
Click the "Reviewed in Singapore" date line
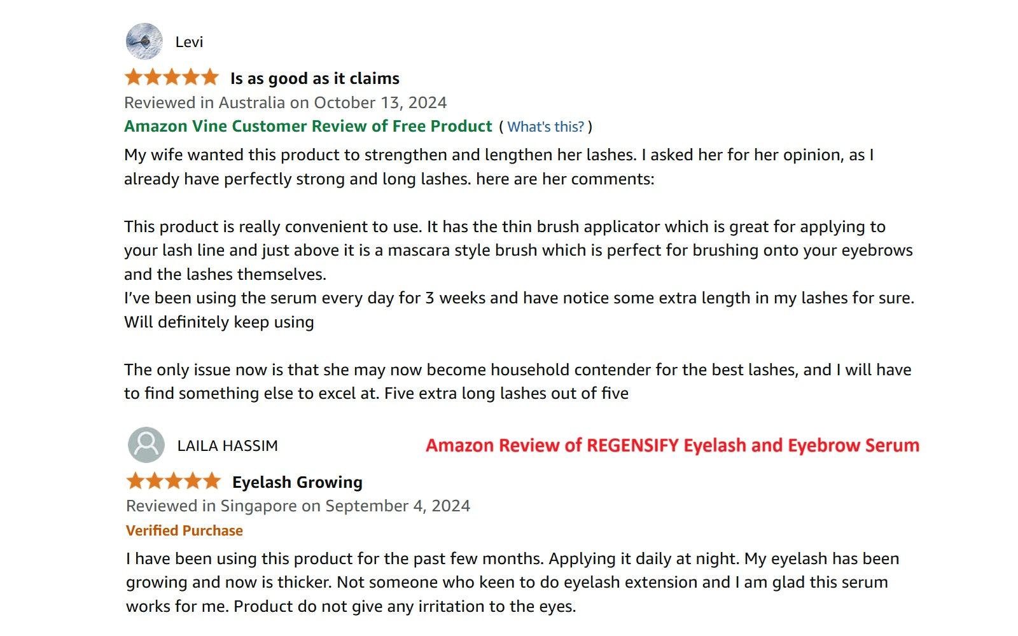(x=298, y=506)
